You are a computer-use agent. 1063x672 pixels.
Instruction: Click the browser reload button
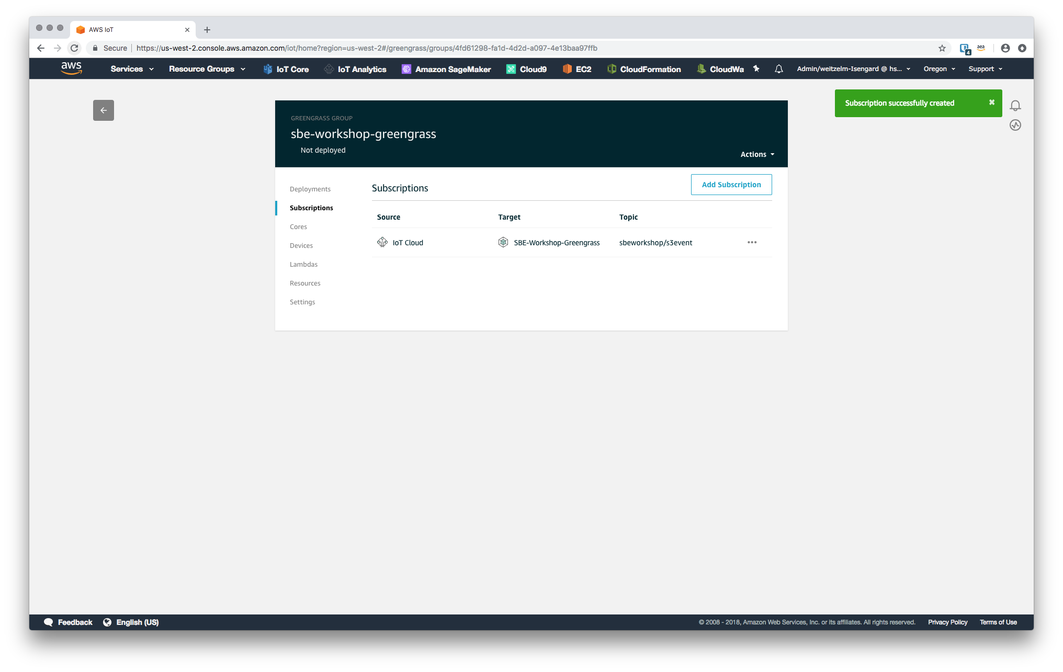click(74, 48)
